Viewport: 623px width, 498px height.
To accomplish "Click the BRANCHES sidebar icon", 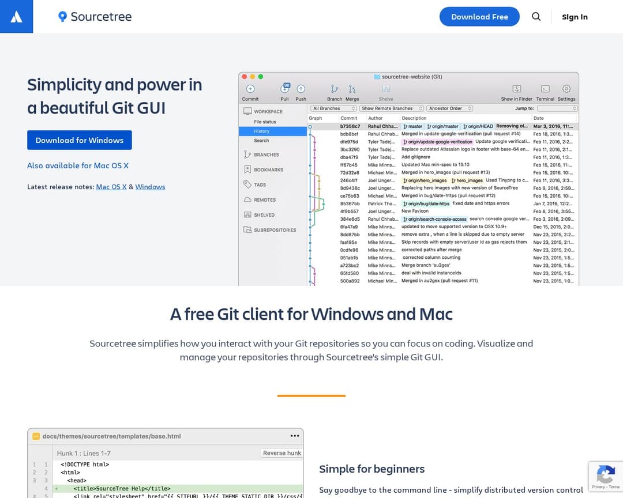I will point(247,154).
